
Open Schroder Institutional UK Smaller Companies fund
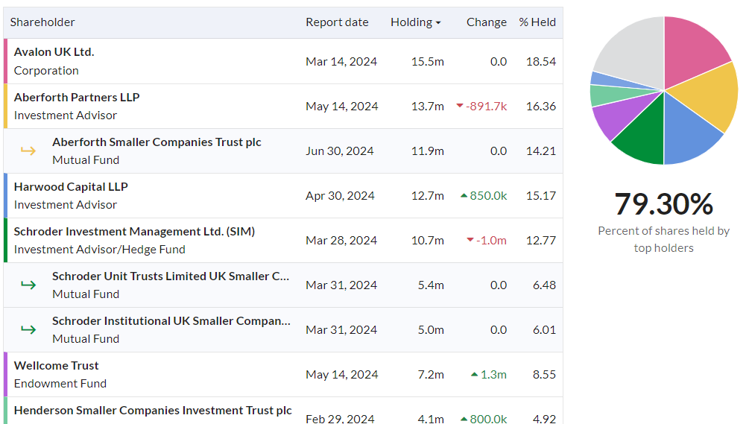[x=171, y=321]
